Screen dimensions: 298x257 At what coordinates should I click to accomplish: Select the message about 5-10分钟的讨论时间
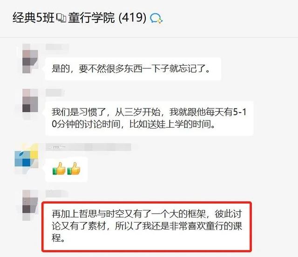click(149, 118)
